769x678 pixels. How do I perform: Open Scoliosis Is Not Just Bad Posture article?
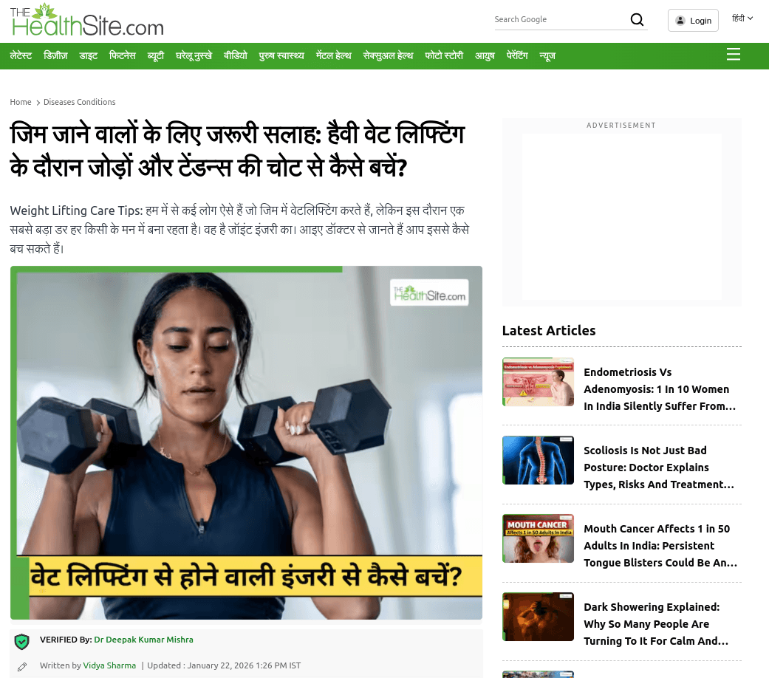(659, 468)
